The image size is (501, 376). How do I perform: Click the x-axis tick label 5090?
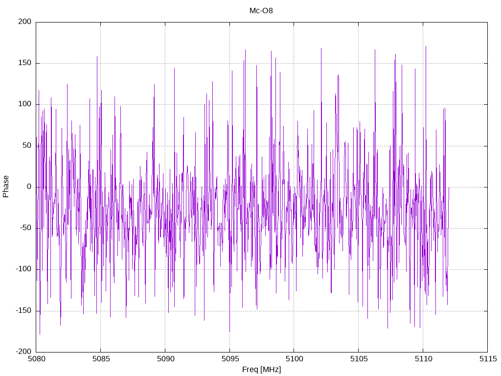point(165,359)
